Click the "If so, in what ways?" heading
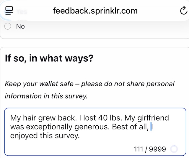Image resolution: width=189 pixels, height=158 pixels. (49, 58)
